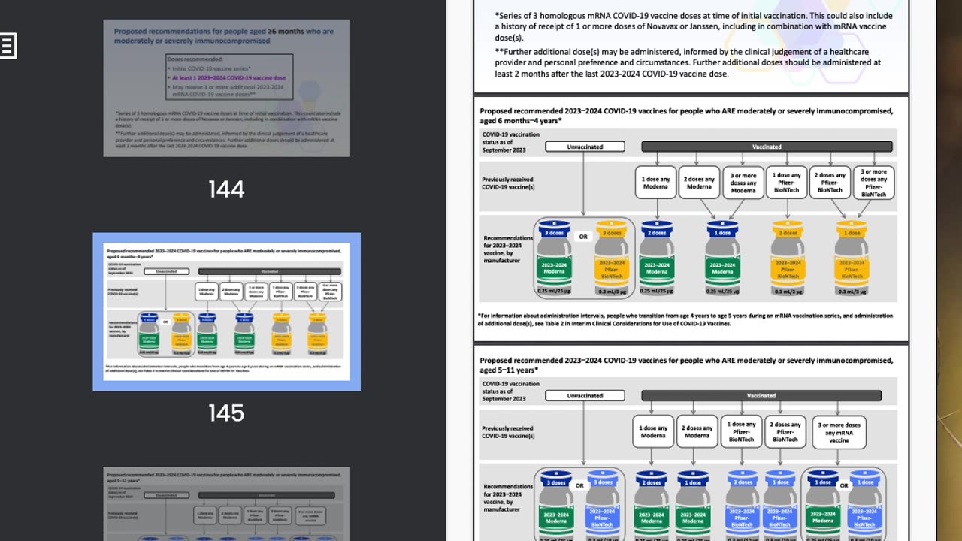The width and height of the screenshot is (962, 541).
Task: Click '2 doses any Moderna' box in 6 months–4 years chart
Action: pyautogui.click(x=699, y=183)
